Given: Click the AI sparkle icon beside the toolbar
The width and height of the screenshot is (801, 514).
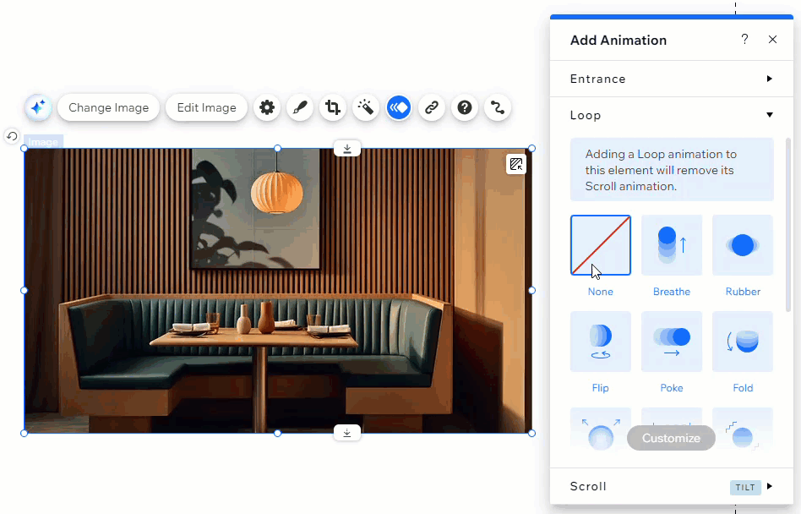Looking at the screenshot, I should click(x=37, y=107).
